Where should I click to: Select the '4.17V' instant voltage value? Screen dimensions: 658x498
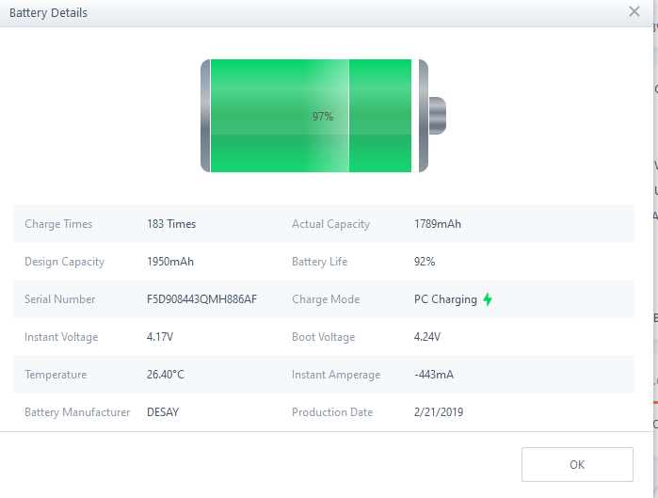[x=160, y=337]
